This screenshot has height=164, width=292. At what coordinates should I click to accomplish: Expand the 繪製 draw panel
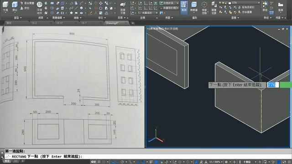click(78, 18)
